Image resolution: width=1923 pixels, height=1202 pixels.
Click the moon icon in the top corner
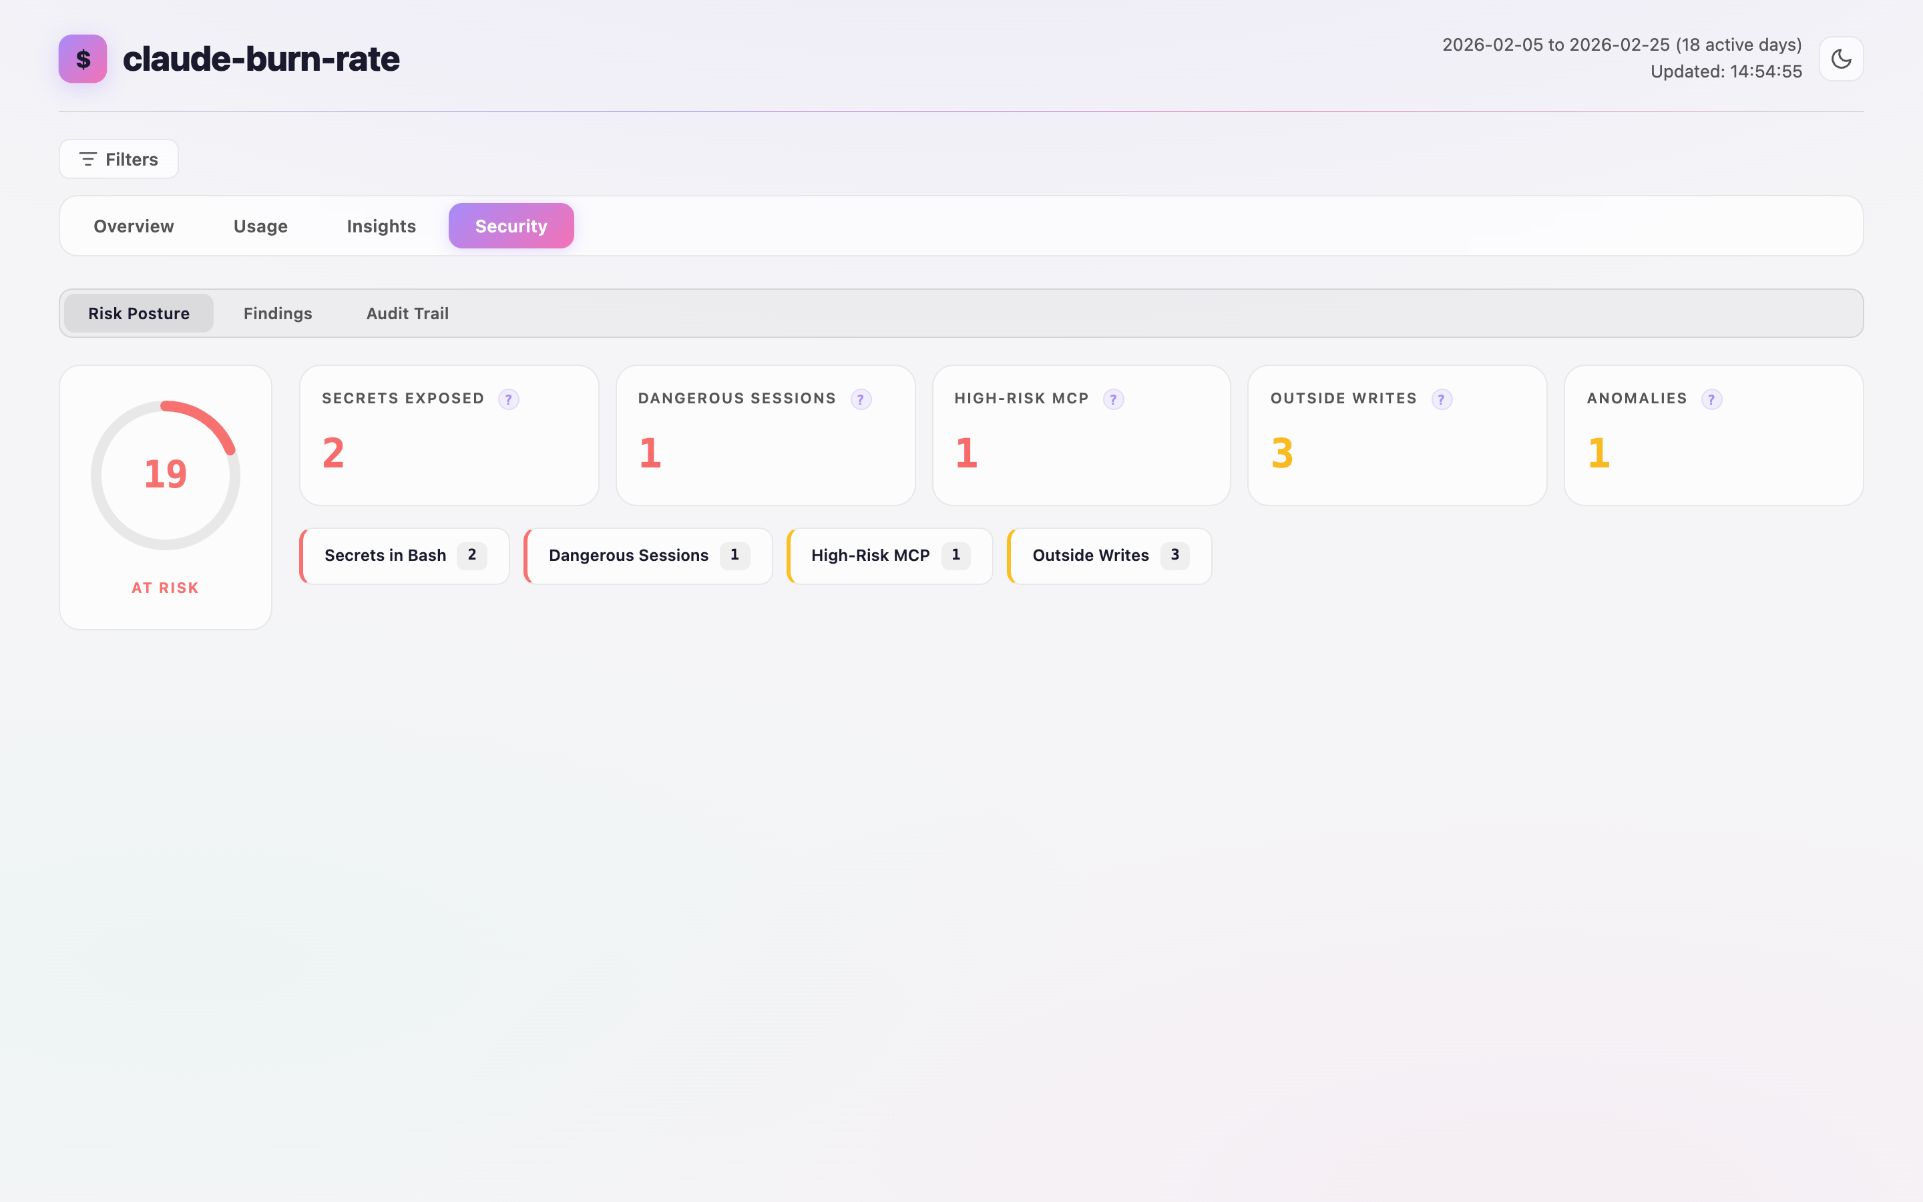[1841, 58]
